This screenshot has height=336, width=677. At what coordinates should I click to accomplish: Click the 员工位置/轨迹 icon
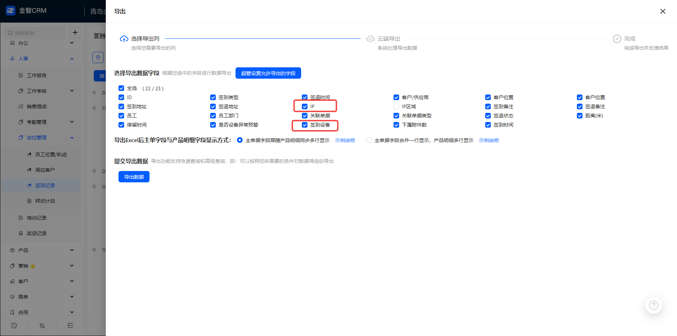29,154
